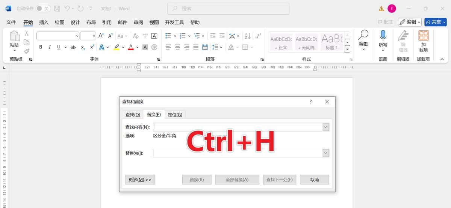
Task: Open the 开发工具 ribbon tab
Action: [x=174, y=22]
